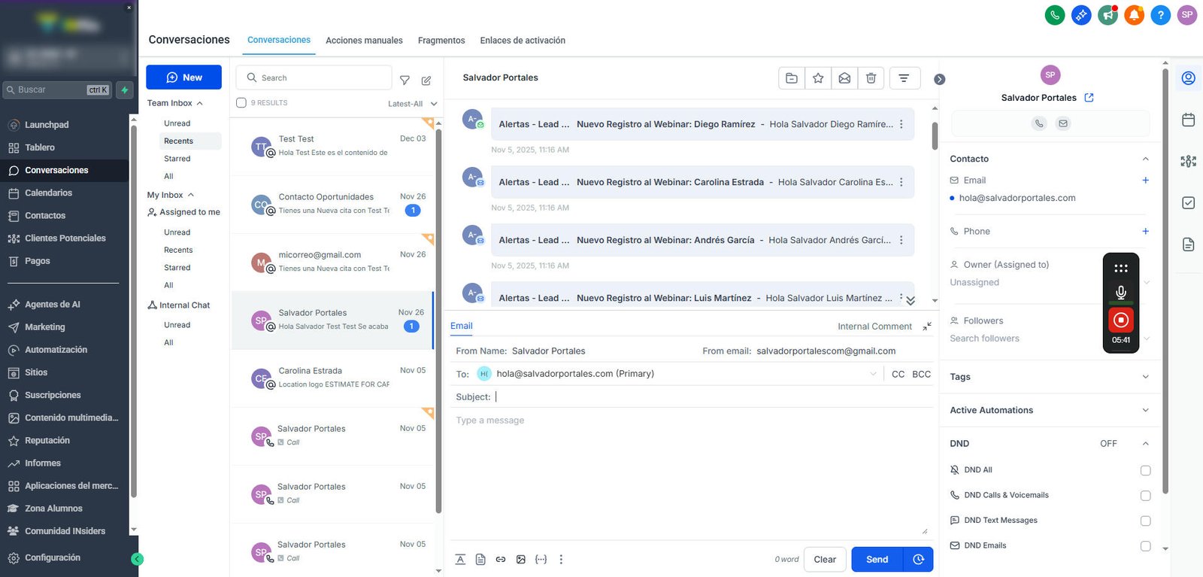Switch to the Internal Comment tab

click(874, 326)
